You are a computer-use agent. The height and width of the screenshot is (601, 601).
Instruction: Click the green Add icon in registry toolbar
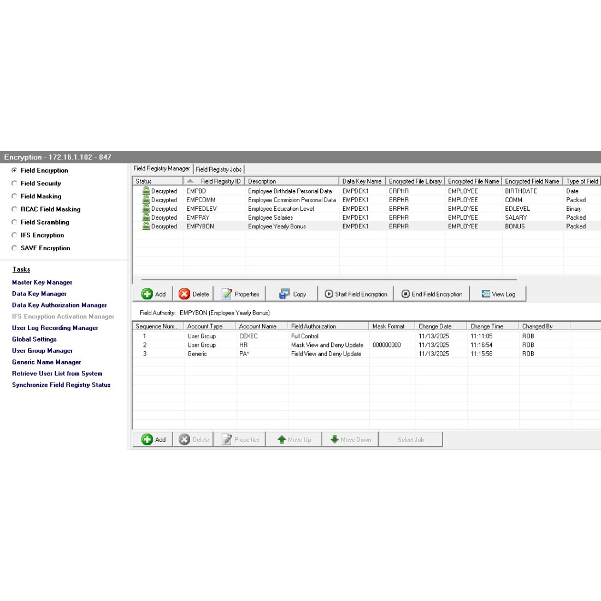click(x=147, y=294)
